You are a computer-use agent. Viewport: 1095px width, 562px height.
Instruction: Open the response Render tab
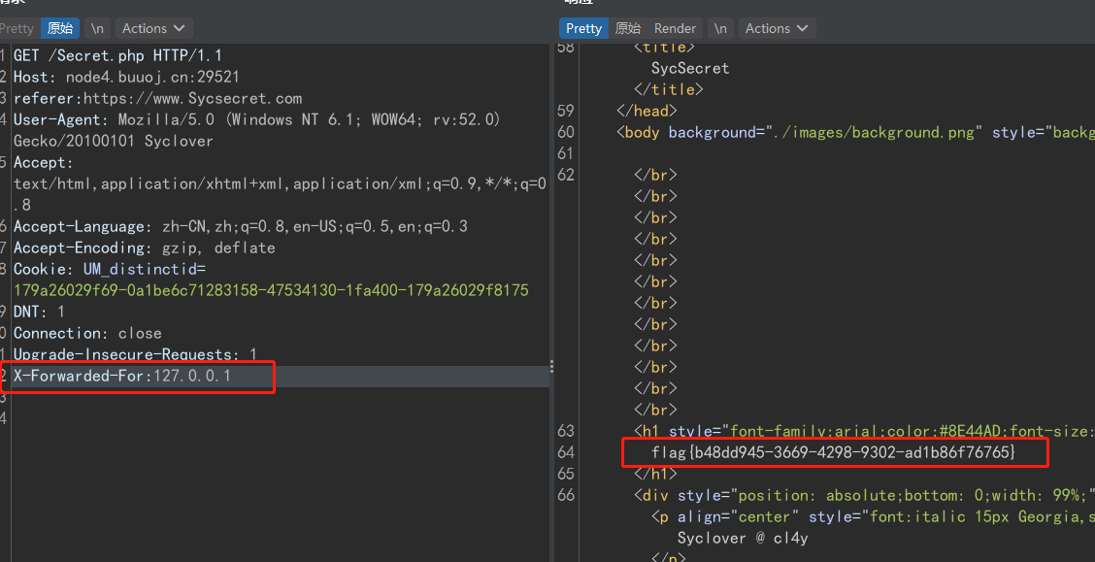675,28
